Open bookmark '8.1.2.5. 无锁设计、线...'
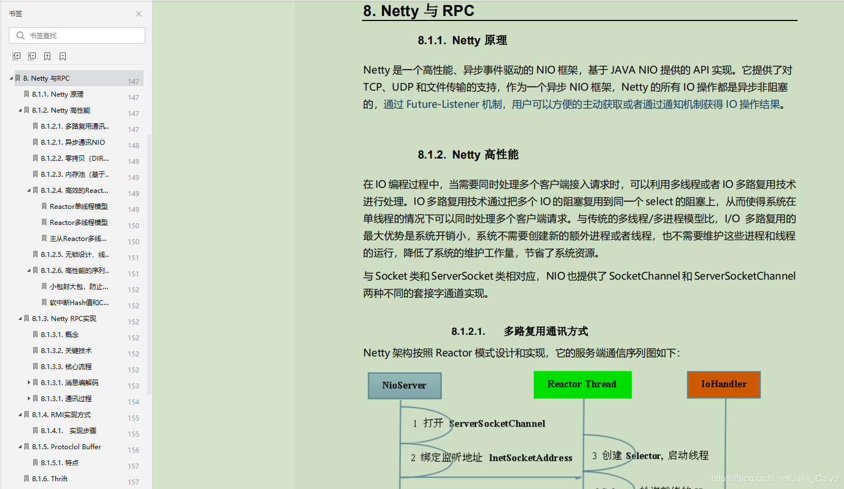 pyautogui.click(x=75, y=255)
